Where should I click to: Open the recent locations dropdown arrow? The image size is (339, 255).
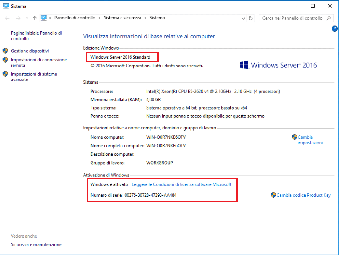point(27,18)
